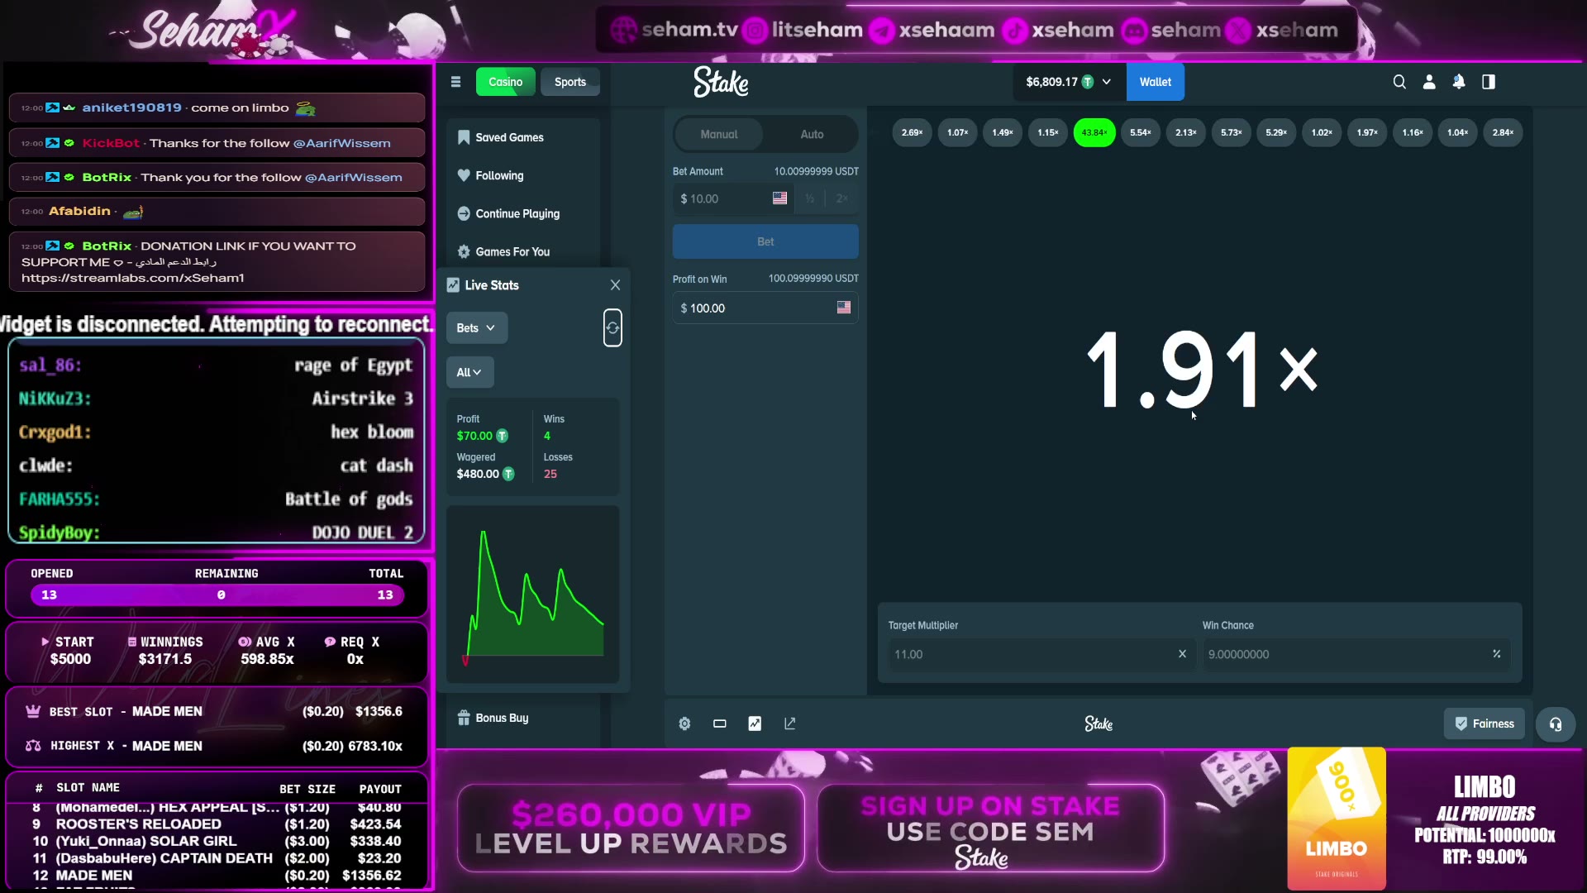Click the X icon in Target Multiplier field

coord(1182,654)
